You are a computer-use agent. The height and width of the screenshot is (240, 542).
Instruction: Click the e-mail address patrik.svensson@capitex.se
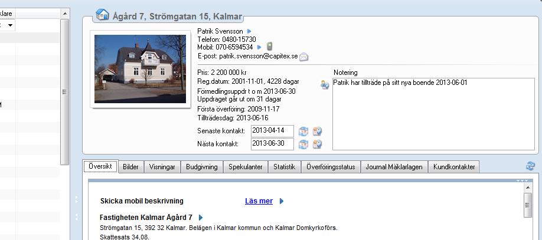259,56
